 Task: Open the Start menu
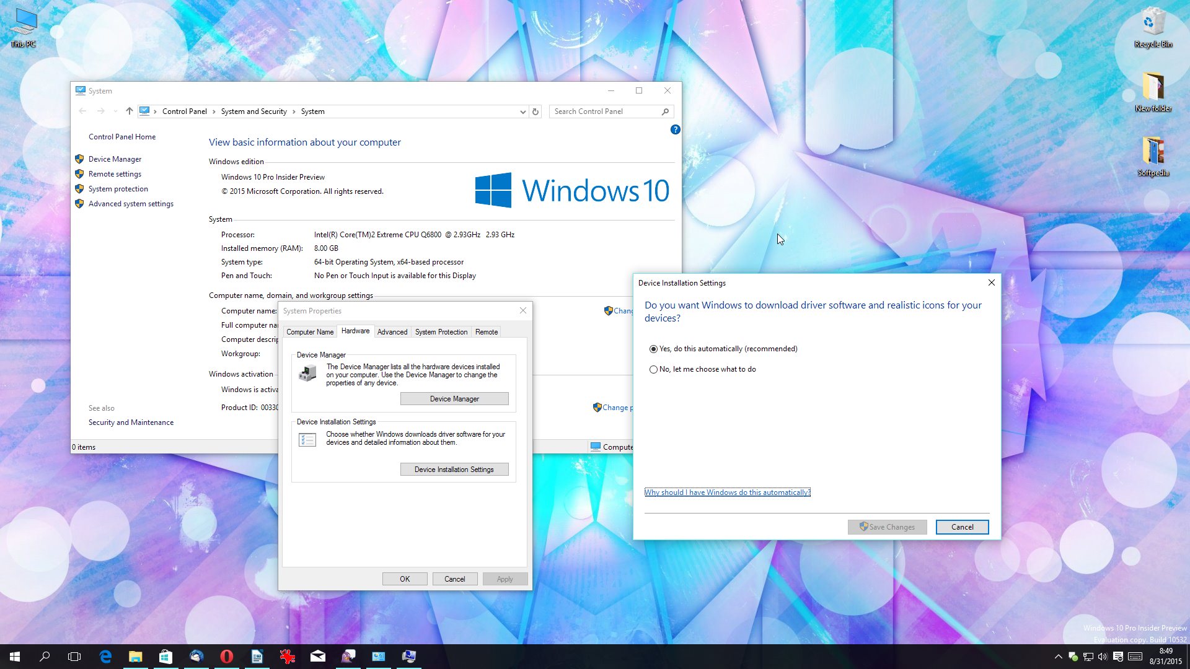(15, 657)
